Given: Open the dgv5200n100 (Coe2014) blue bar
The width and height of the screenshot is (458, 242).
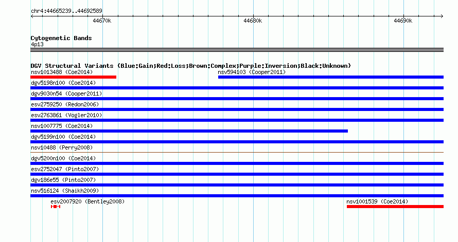Looking at the screenshot, I should pos(237,163).
